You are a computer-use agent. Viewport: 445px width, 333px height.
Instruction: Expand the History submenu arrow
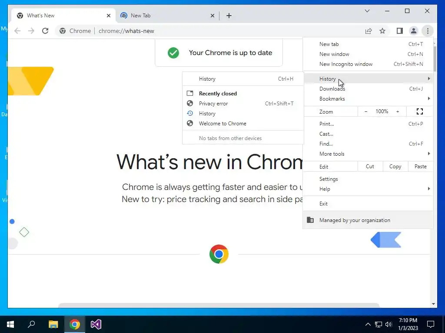pos(429,78)
